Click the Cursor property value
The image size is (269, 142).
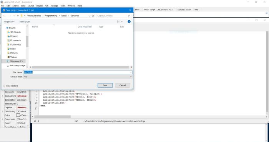(x=22, y=123)
